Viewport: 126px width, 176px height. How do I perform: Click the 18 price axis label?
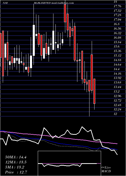(115, 2)
